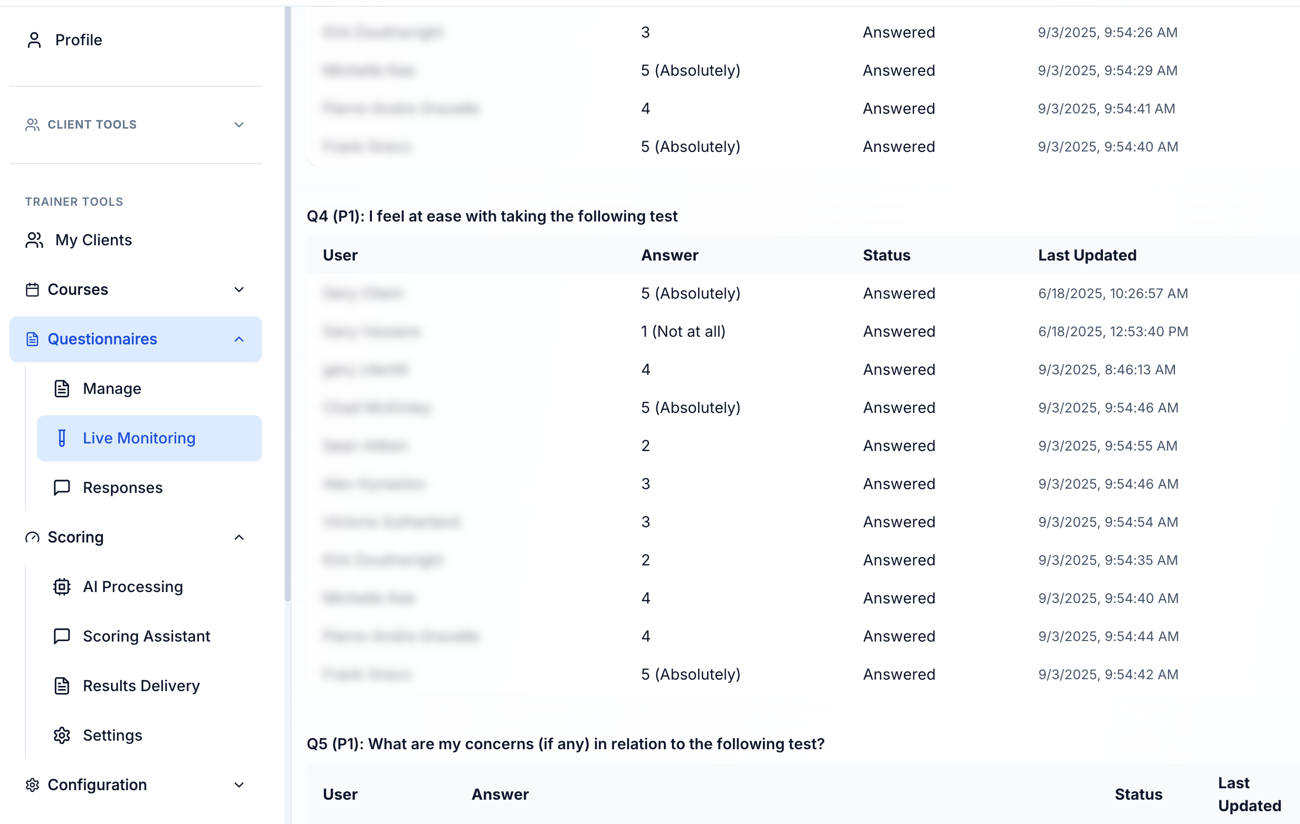
Task: Click the Live Monitoring thermometer icon
Action: 62,438
